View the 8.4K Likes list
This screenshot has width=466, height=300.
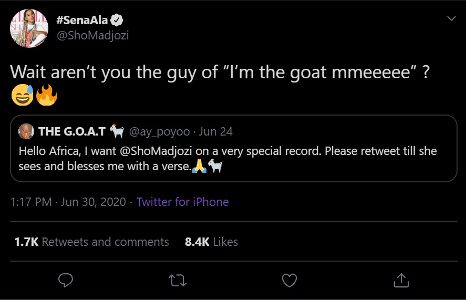click(x=211, y=242)
